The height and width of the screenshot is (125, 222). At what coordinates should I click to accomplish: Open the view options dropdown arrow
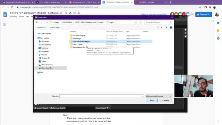[161, 27]
